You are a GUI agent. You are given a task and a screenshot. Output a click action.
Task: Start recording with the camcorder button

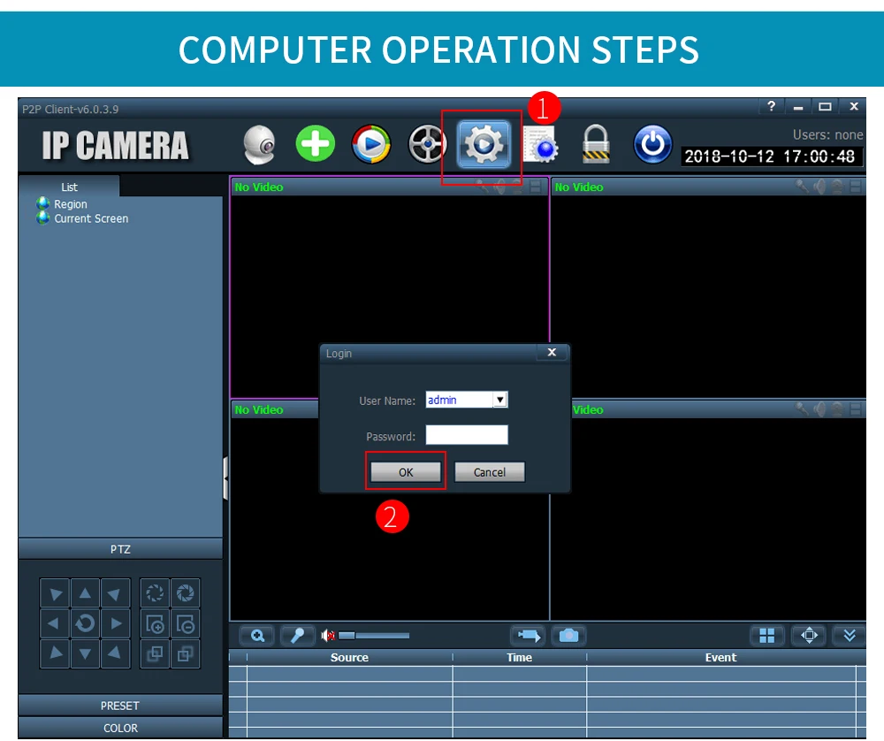point(529,636)
